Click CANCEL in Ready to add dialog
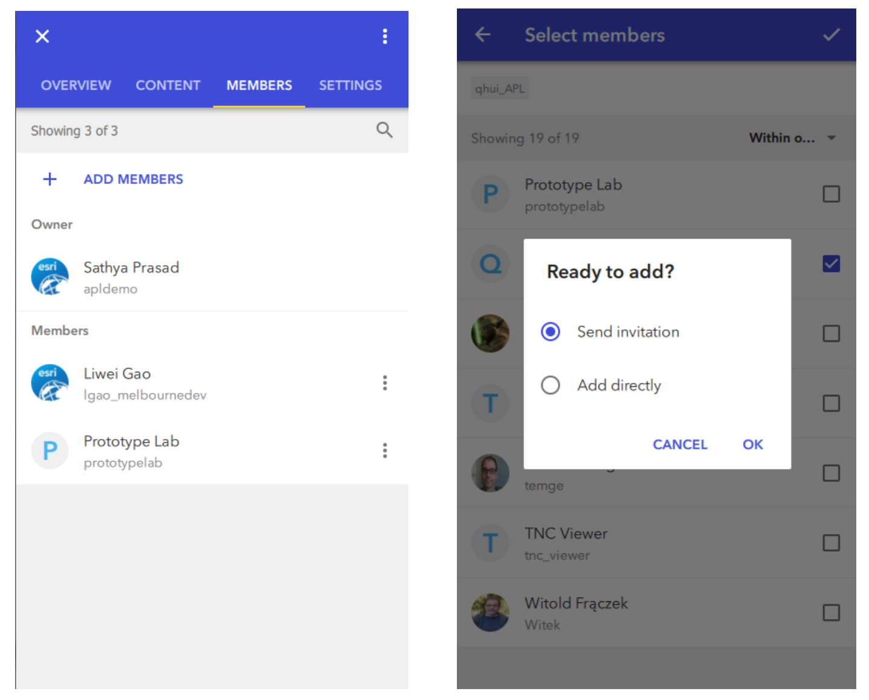This screenshot has width=869, height=700. coord(680,444)
